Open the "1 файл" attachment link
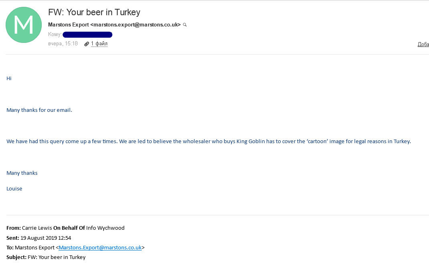This screenshot has width=429, height=265. [99, 44]
